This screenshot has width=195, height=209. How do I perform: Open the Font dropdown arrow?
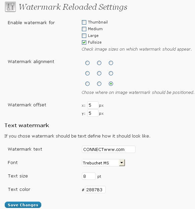(x=122, y=163)
